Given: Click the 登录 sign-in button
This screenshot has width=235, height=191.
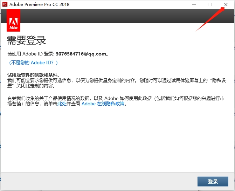Looking at the screenshot, I should 213,182.
